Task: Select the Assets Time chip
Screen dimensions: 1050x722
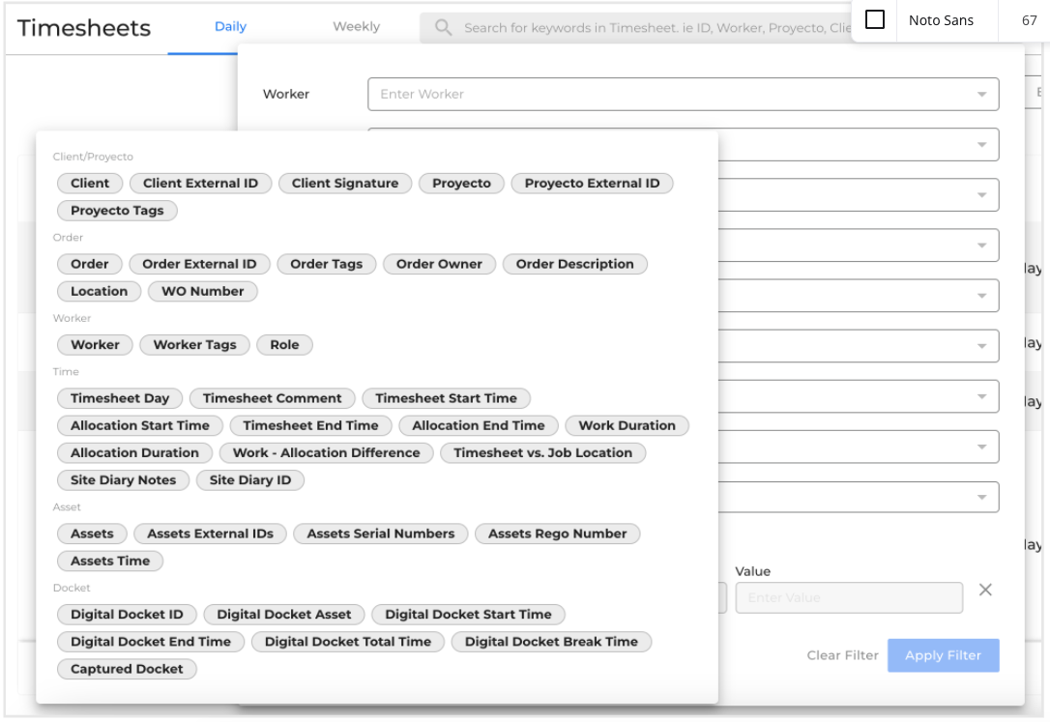Action: (x=110, y=563)
